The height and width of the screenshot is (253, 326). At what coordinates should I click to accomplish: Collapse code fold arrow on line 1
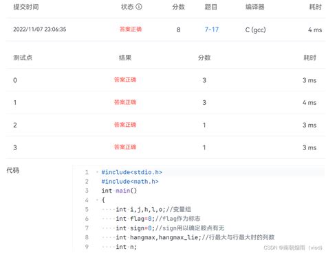coord(97,172)
